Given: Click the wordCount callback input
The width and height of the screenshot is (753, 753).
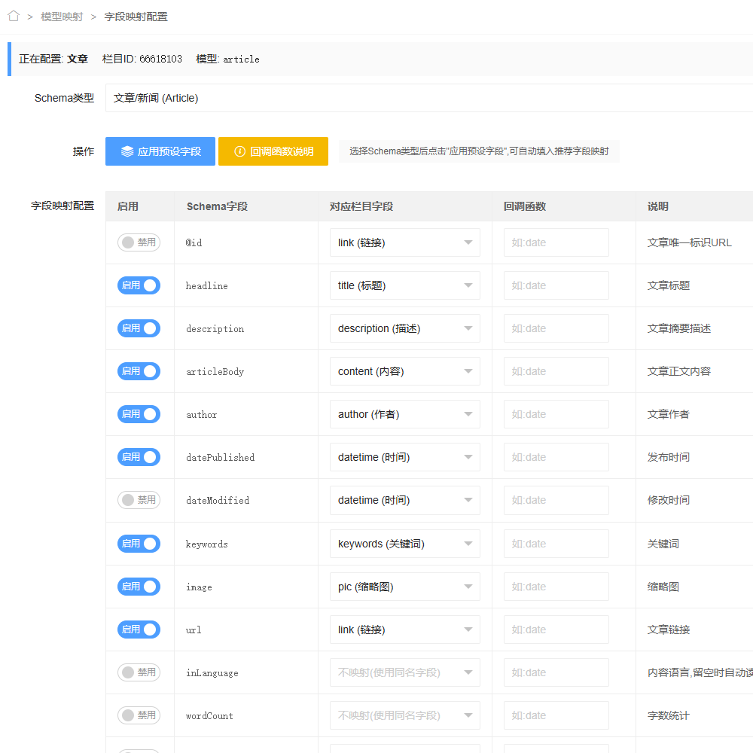Looking at the screenshot, I should point(556,715).
